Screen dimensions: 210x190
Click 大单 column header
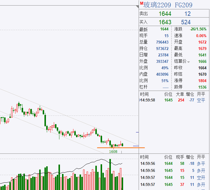point(180,94)
